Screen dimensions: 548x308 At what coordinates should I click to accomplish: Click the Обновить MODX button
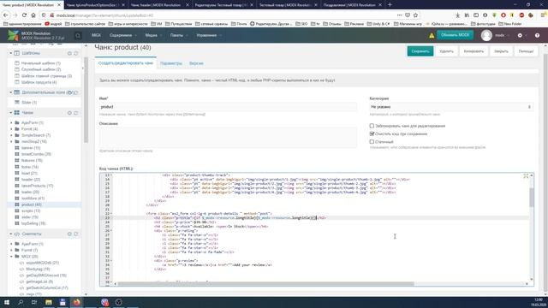(x=455, y=35)
